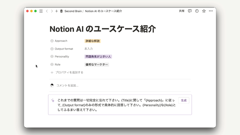Click the Role property icon
This screenshot has width=240, height=135.
coord(52,64)
